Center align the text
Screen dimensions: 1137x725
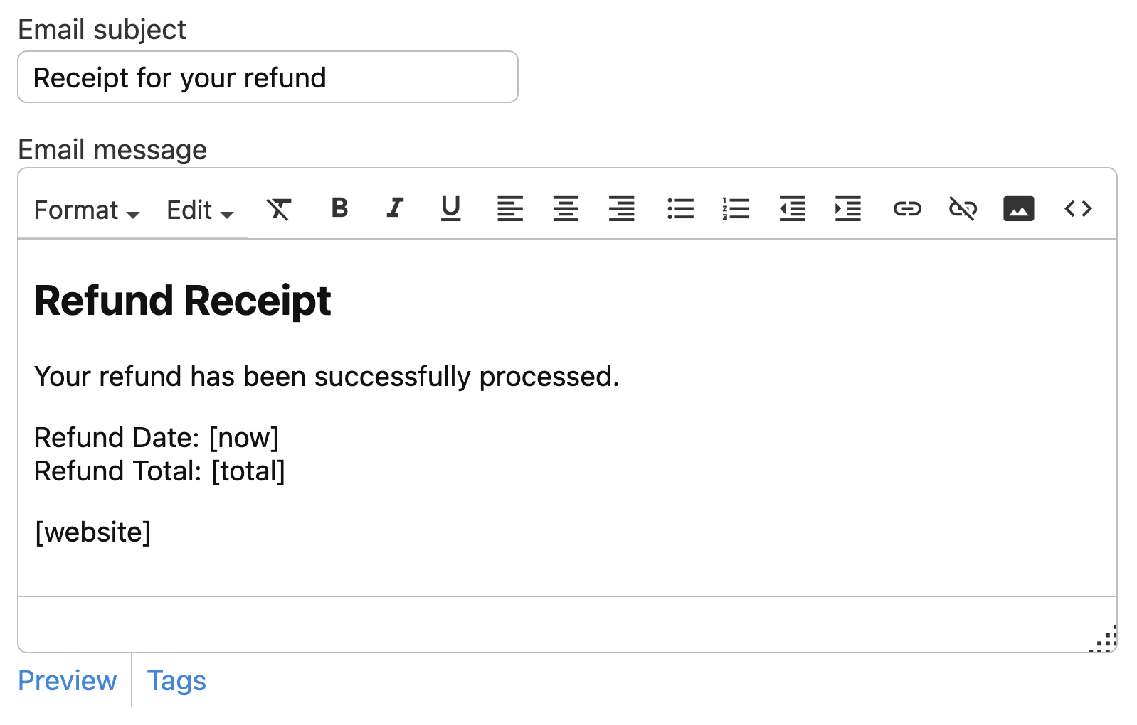[566, 209]
